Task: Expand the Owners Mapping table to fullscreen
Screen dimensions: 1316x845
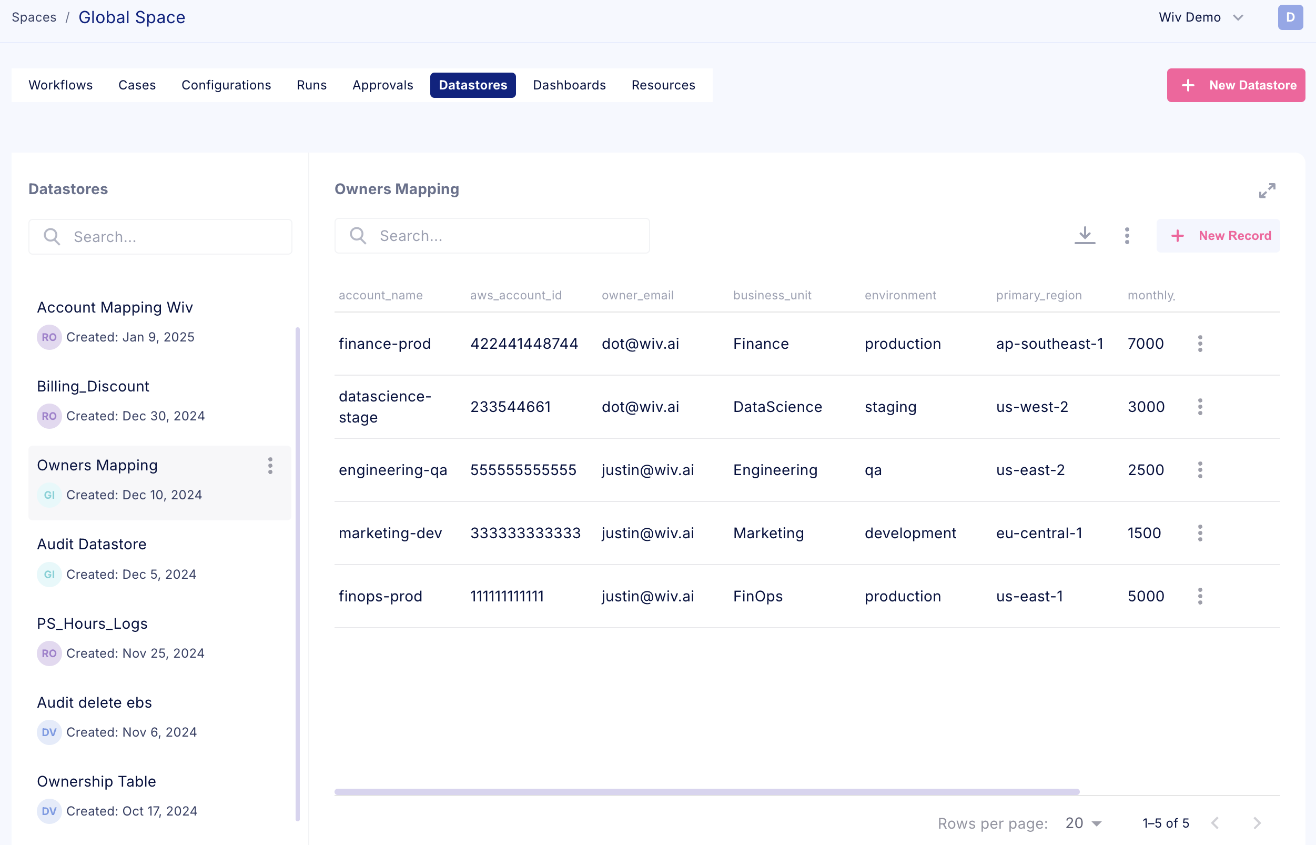Action: (1267, 190)
